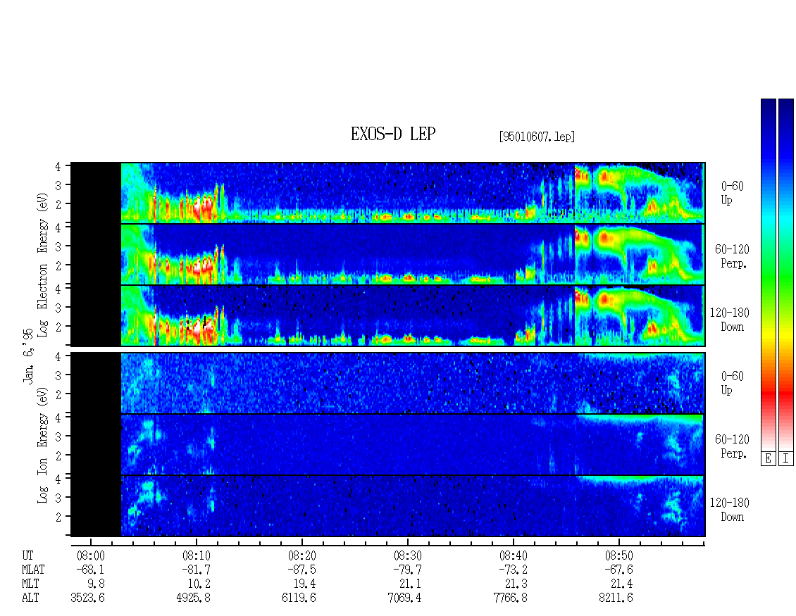The height and width of the screenshot is (616, 796).
Task: Click the MLAT value -73.2
Action: (x=513, y=570)
